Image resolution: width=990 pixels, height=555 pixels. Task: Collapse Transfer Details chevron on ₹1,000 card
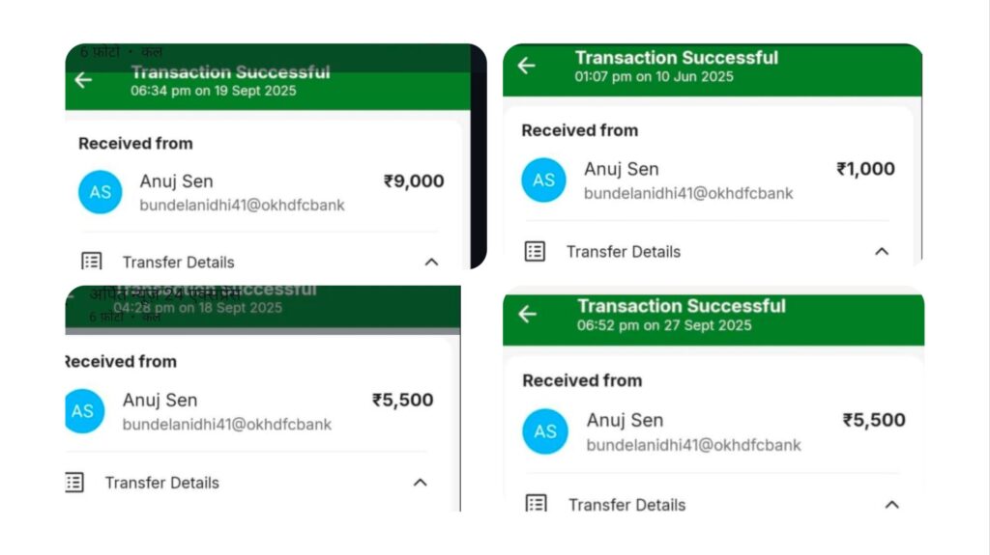tap(881, 251)
